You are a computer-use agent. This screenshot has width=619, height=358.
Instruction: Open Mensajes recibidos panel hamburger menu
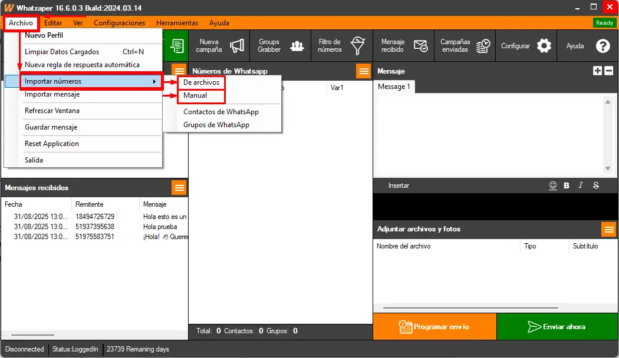click(x=179, y=187)
